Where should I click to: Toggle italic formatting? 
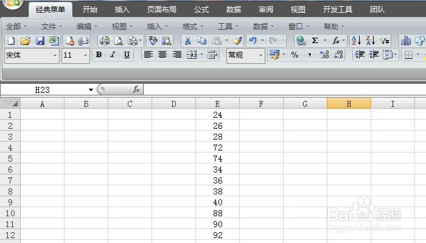coord(113,55)
